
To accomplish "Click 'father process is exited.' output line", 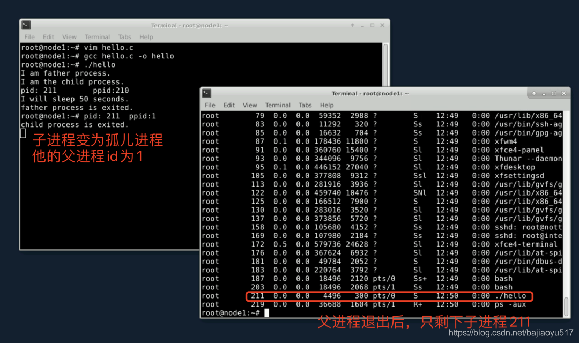I will 77,108.
